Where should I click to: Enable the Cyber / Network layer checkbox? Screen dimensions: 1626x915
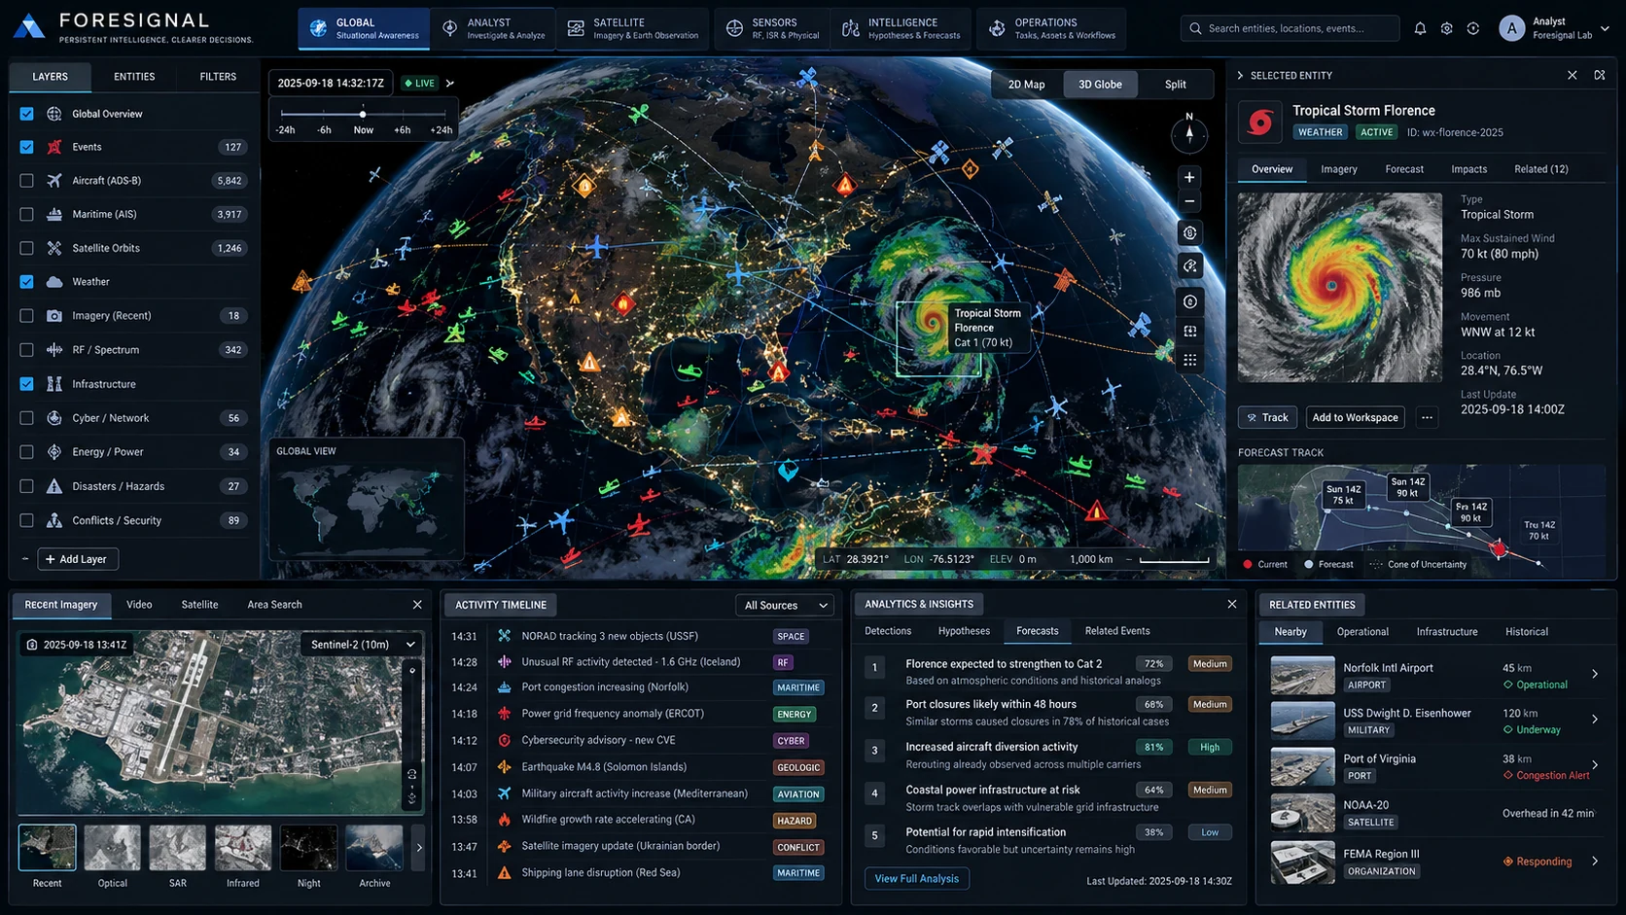pos(26,418)
